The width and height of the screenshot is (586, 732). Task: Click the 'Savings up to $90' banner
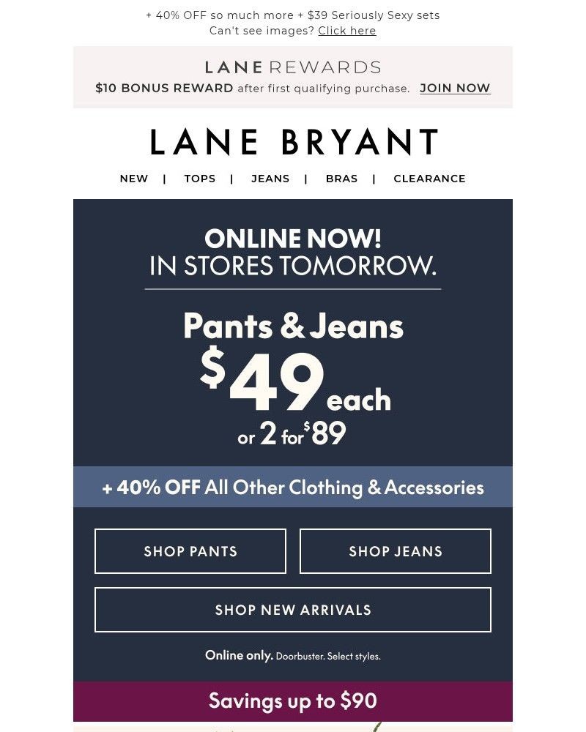click(292, 701)
